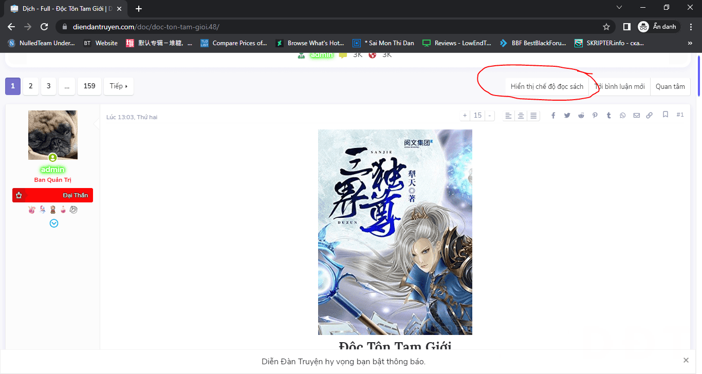Image resolution: width=702 pixels, height=374 pixels.
Task: Expand admin user details with blue chevron
Action: [53, 223]
